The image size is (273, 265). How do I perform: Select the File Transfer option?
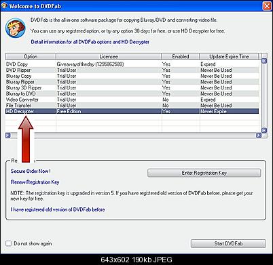click(x=132, y=105)
